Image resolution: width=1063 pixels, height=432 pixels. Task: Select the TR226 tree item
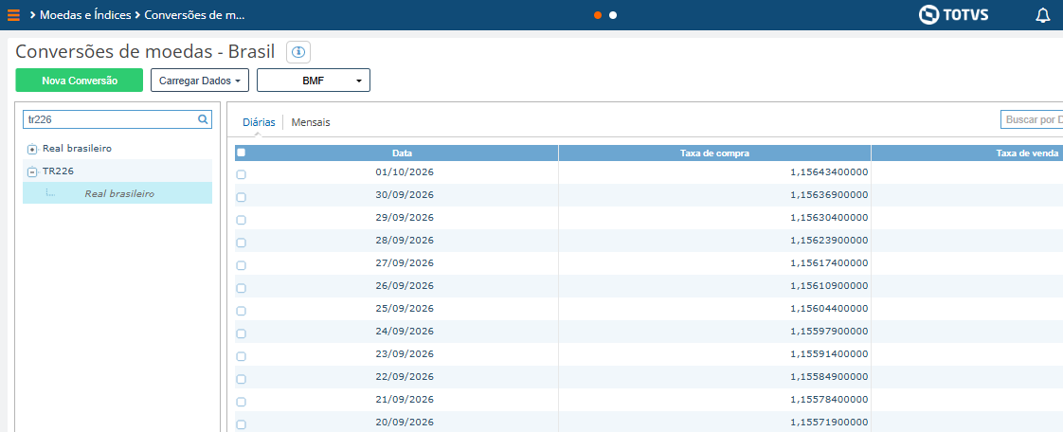point(59,171)
